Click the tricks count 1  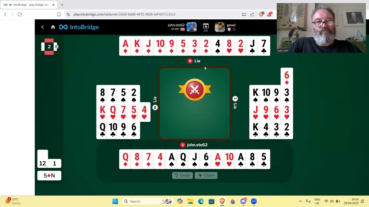pyautogui.click(x=54, y=163)
